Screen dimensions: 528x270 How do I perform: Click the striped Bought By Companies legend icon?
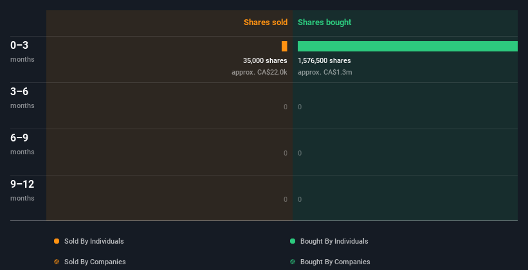click(x=293, y=262)
